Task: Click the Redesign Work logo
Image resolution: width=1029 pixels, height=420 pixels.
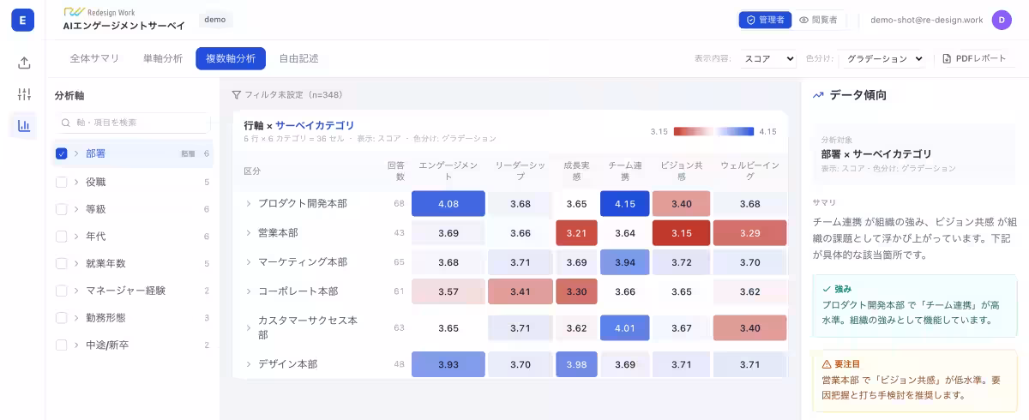Action: (99, 13)
